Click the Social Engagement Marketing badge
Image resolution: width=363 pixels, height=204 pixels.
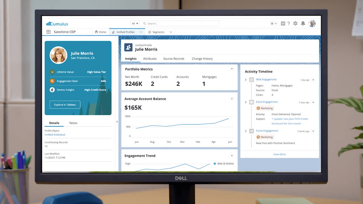point(265,137)
